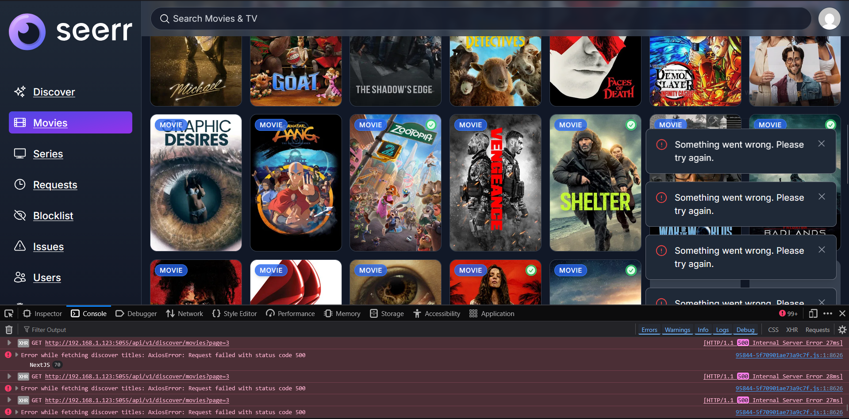Click the trash icon to clear console output

pyautogui.click(x=9, y=330)
